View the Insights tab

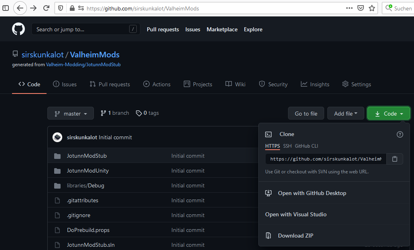point(315,84)
